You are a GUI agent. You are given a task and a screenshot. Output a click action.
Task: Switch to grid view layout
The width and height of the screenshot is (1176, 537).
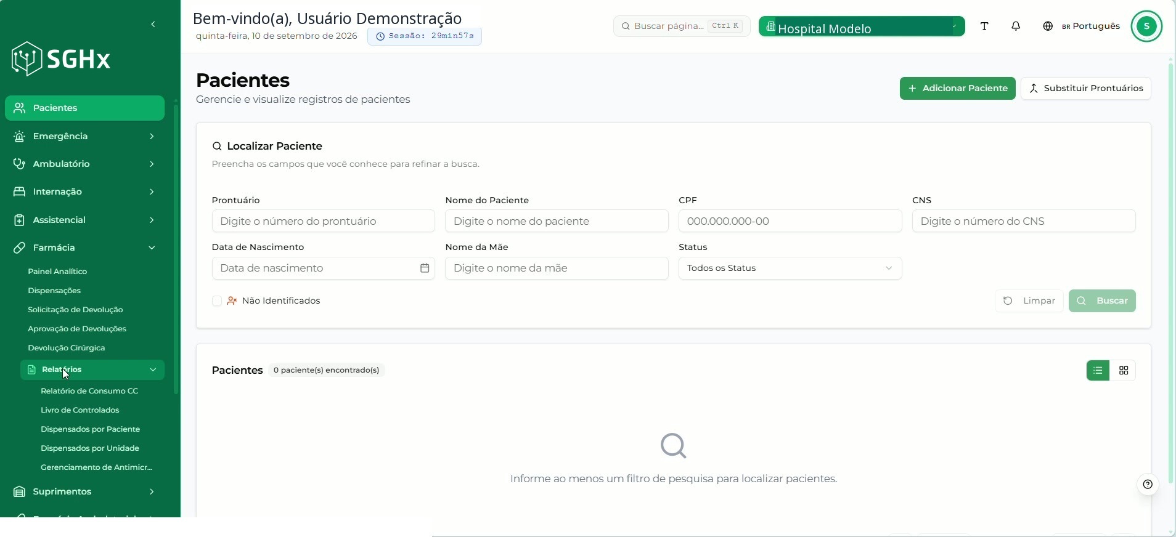[x=1124, y=370]
